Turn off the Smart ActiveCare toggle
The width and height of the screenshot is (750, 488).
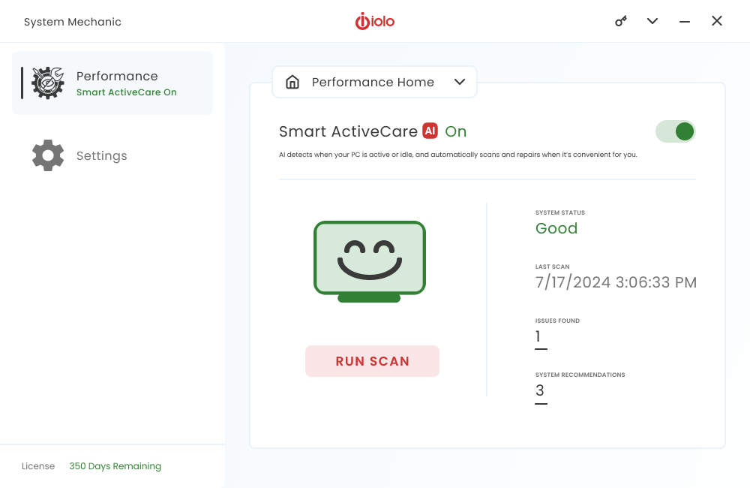[x=676, y=131]
